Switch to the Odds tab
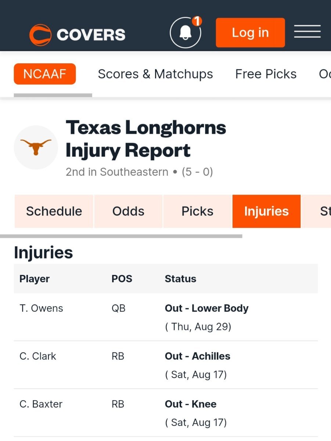Viewport: 331px width, 441px height. click(x=128, y=211)
